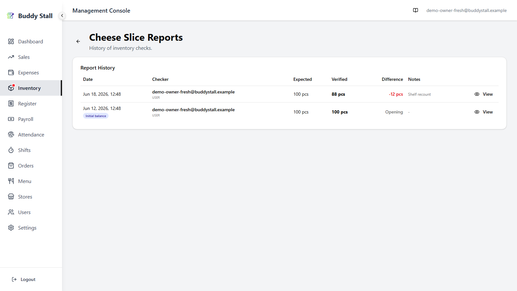Click the Expenses wallet icon
Viewport: 517px width, 291px height.
tap(11, 72)
